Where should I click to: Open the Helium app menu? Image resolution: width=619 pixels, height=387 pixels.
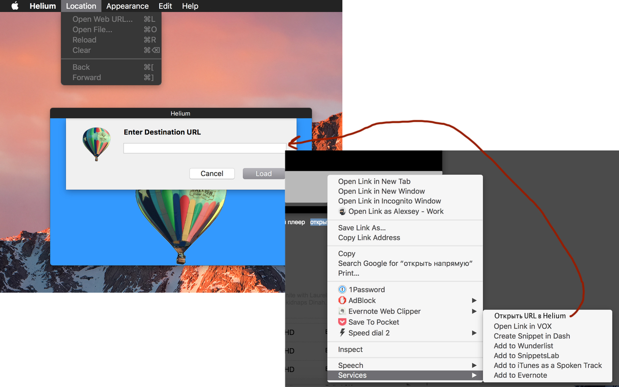click(x=43, y=6)
